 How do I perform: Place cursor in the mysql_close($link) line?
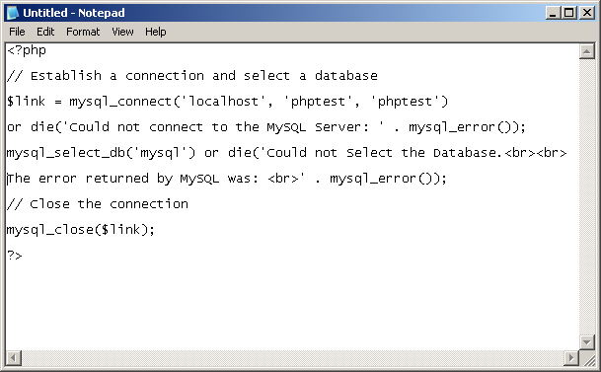(81, 230)
